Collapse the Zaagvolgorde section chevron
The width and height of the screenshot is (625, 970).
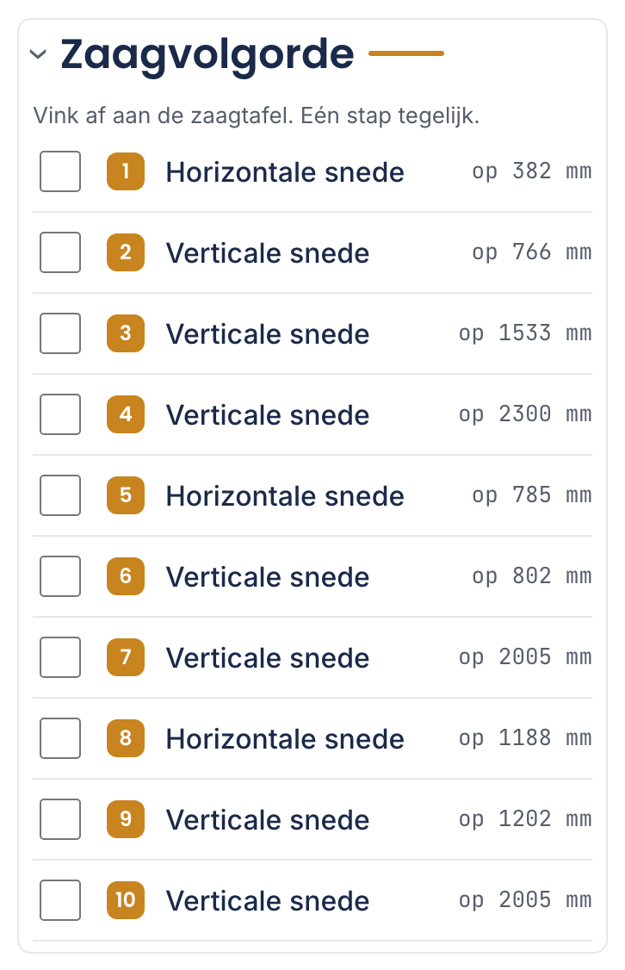pos(39,54)
